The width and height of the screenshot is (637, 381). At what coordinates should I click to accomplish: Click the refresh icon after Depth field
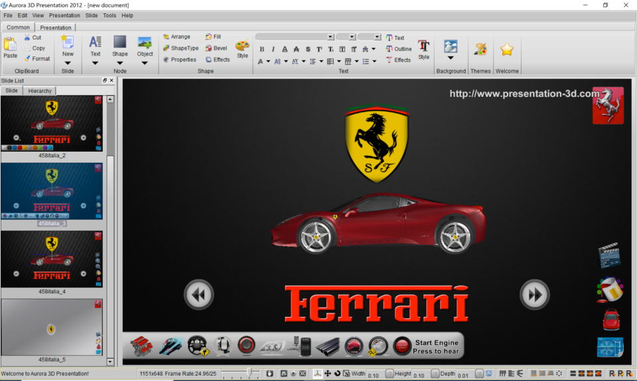(x=489, y=373)
